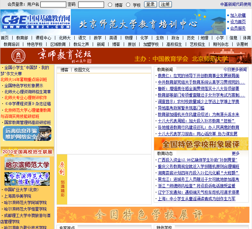The image size is (252, 229).
Task: Open the 期刊杂志 navigation item
Action: click(221, 44)
